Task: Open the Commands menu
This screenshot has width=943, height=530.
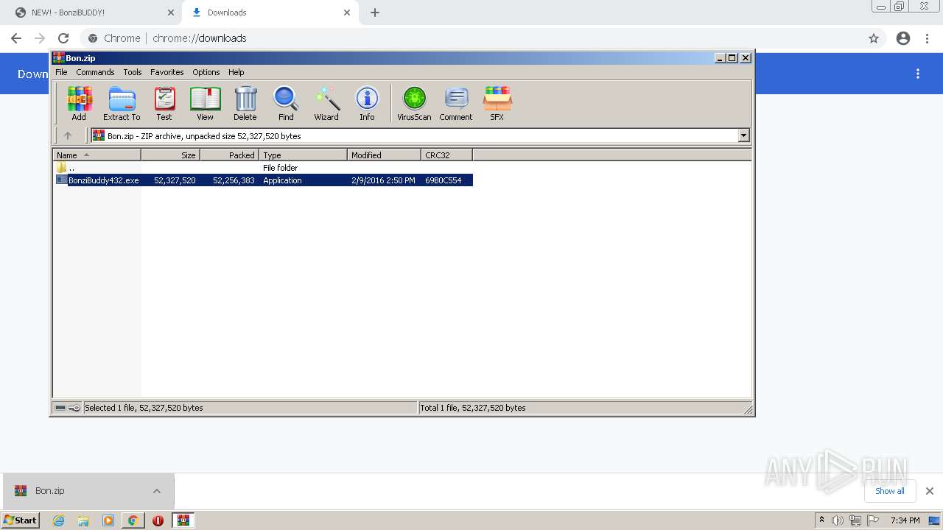Action: click(x=95, y=72)
